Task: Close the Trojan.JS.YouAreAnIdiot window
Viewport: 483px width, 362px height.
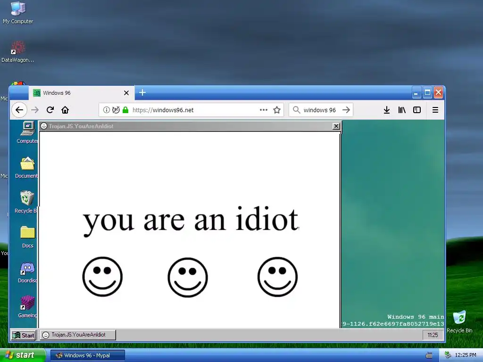Action: pos(336,126)
